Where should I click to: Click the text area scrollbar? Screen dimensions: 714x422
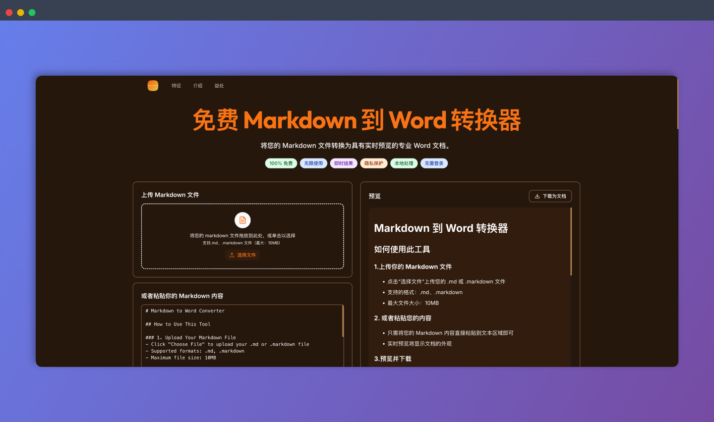(x=343, y=322)
